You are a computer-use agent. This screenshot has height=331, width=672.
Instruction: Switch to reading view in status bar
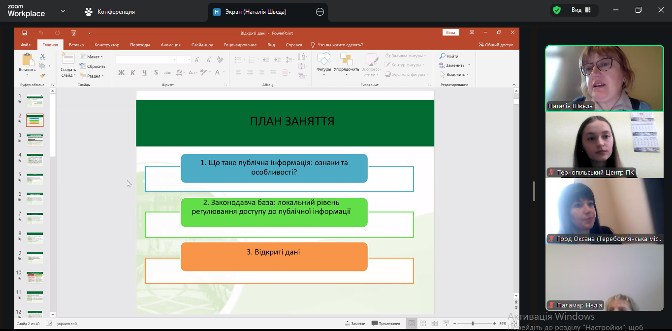point(435,323)
